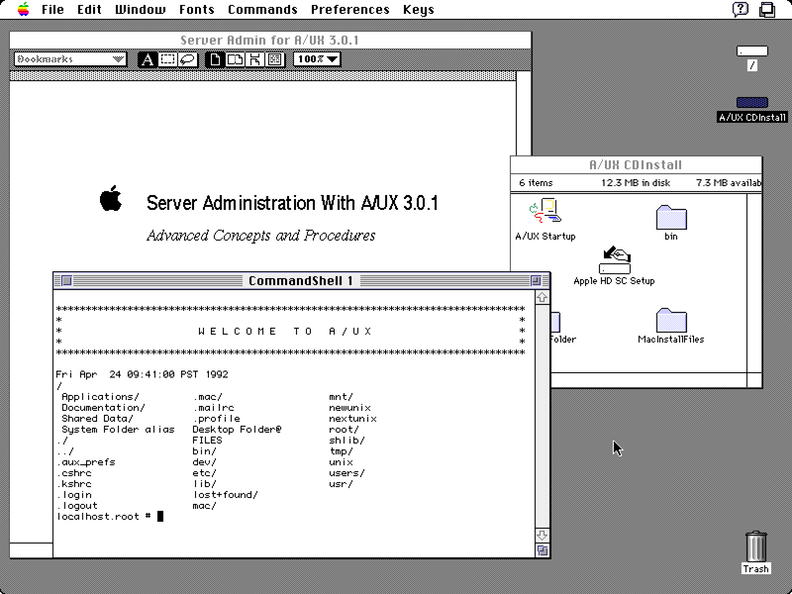Select the lasso selection tool
Image resolution: width=792 pixels, height=594 pixels.
click(187, 59)
